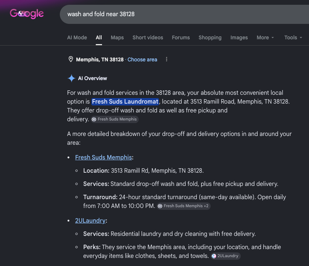Viewport: 309px width, 266px height.
Task: Click the Google logo
Action: tap(27, 14)
